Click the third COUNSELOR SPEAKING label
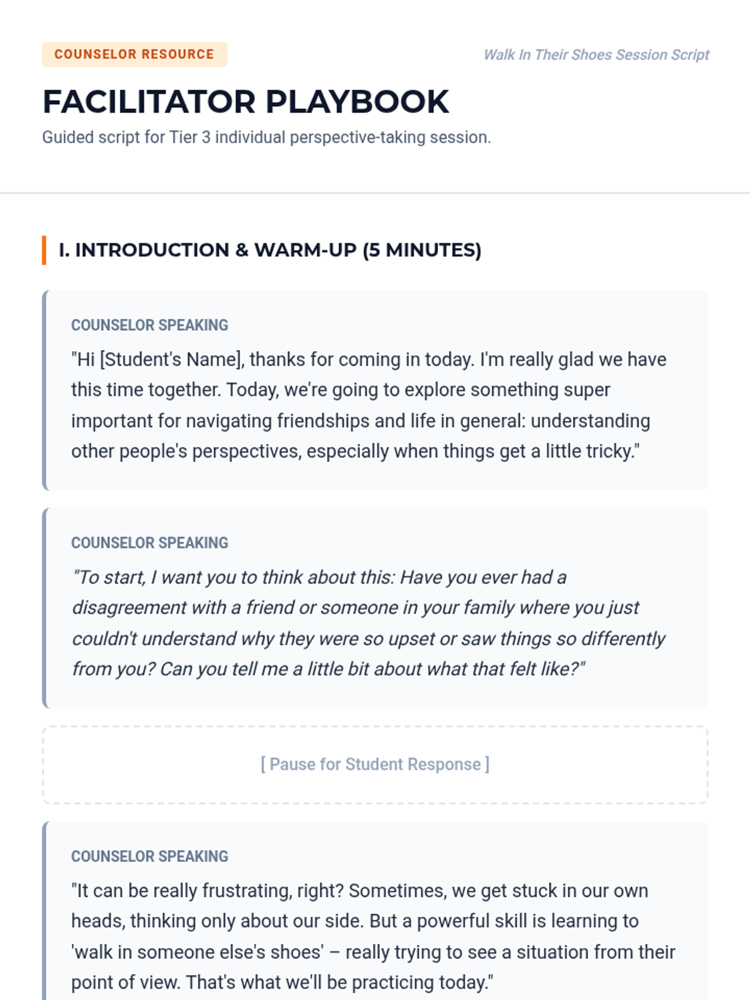Screen dimensions: 750x1000 [x=149, y=856]
